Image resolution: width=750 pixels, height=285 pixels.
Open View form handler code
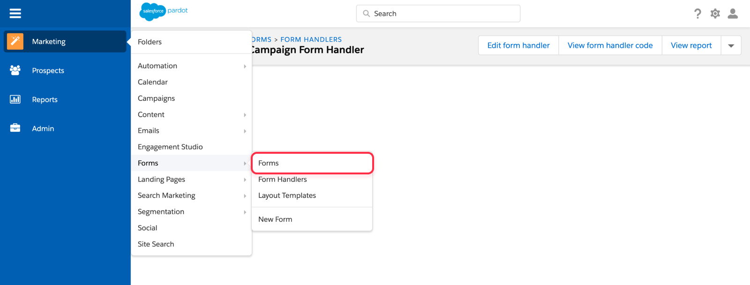pos(609,45)
